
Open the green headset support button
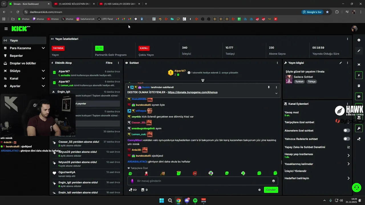click(356, 187)
